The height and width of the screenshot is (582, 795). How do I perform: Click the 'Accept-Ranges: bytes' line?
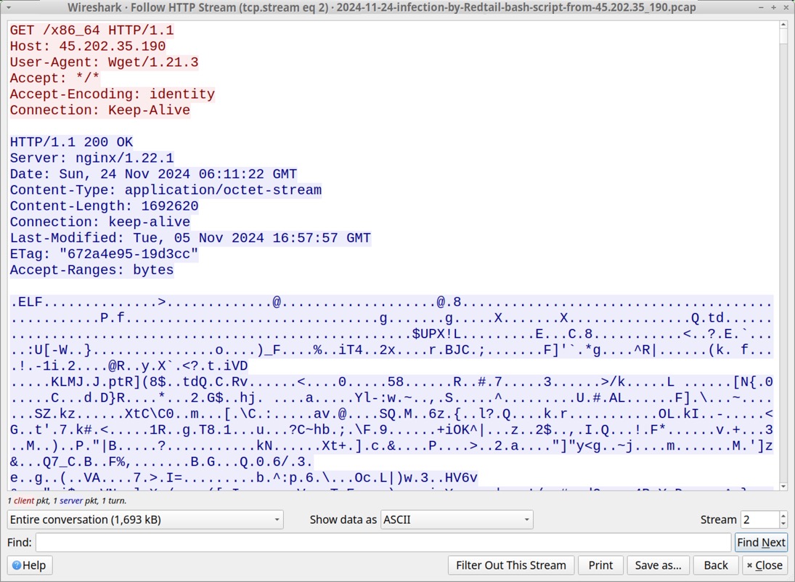(91, 270)
